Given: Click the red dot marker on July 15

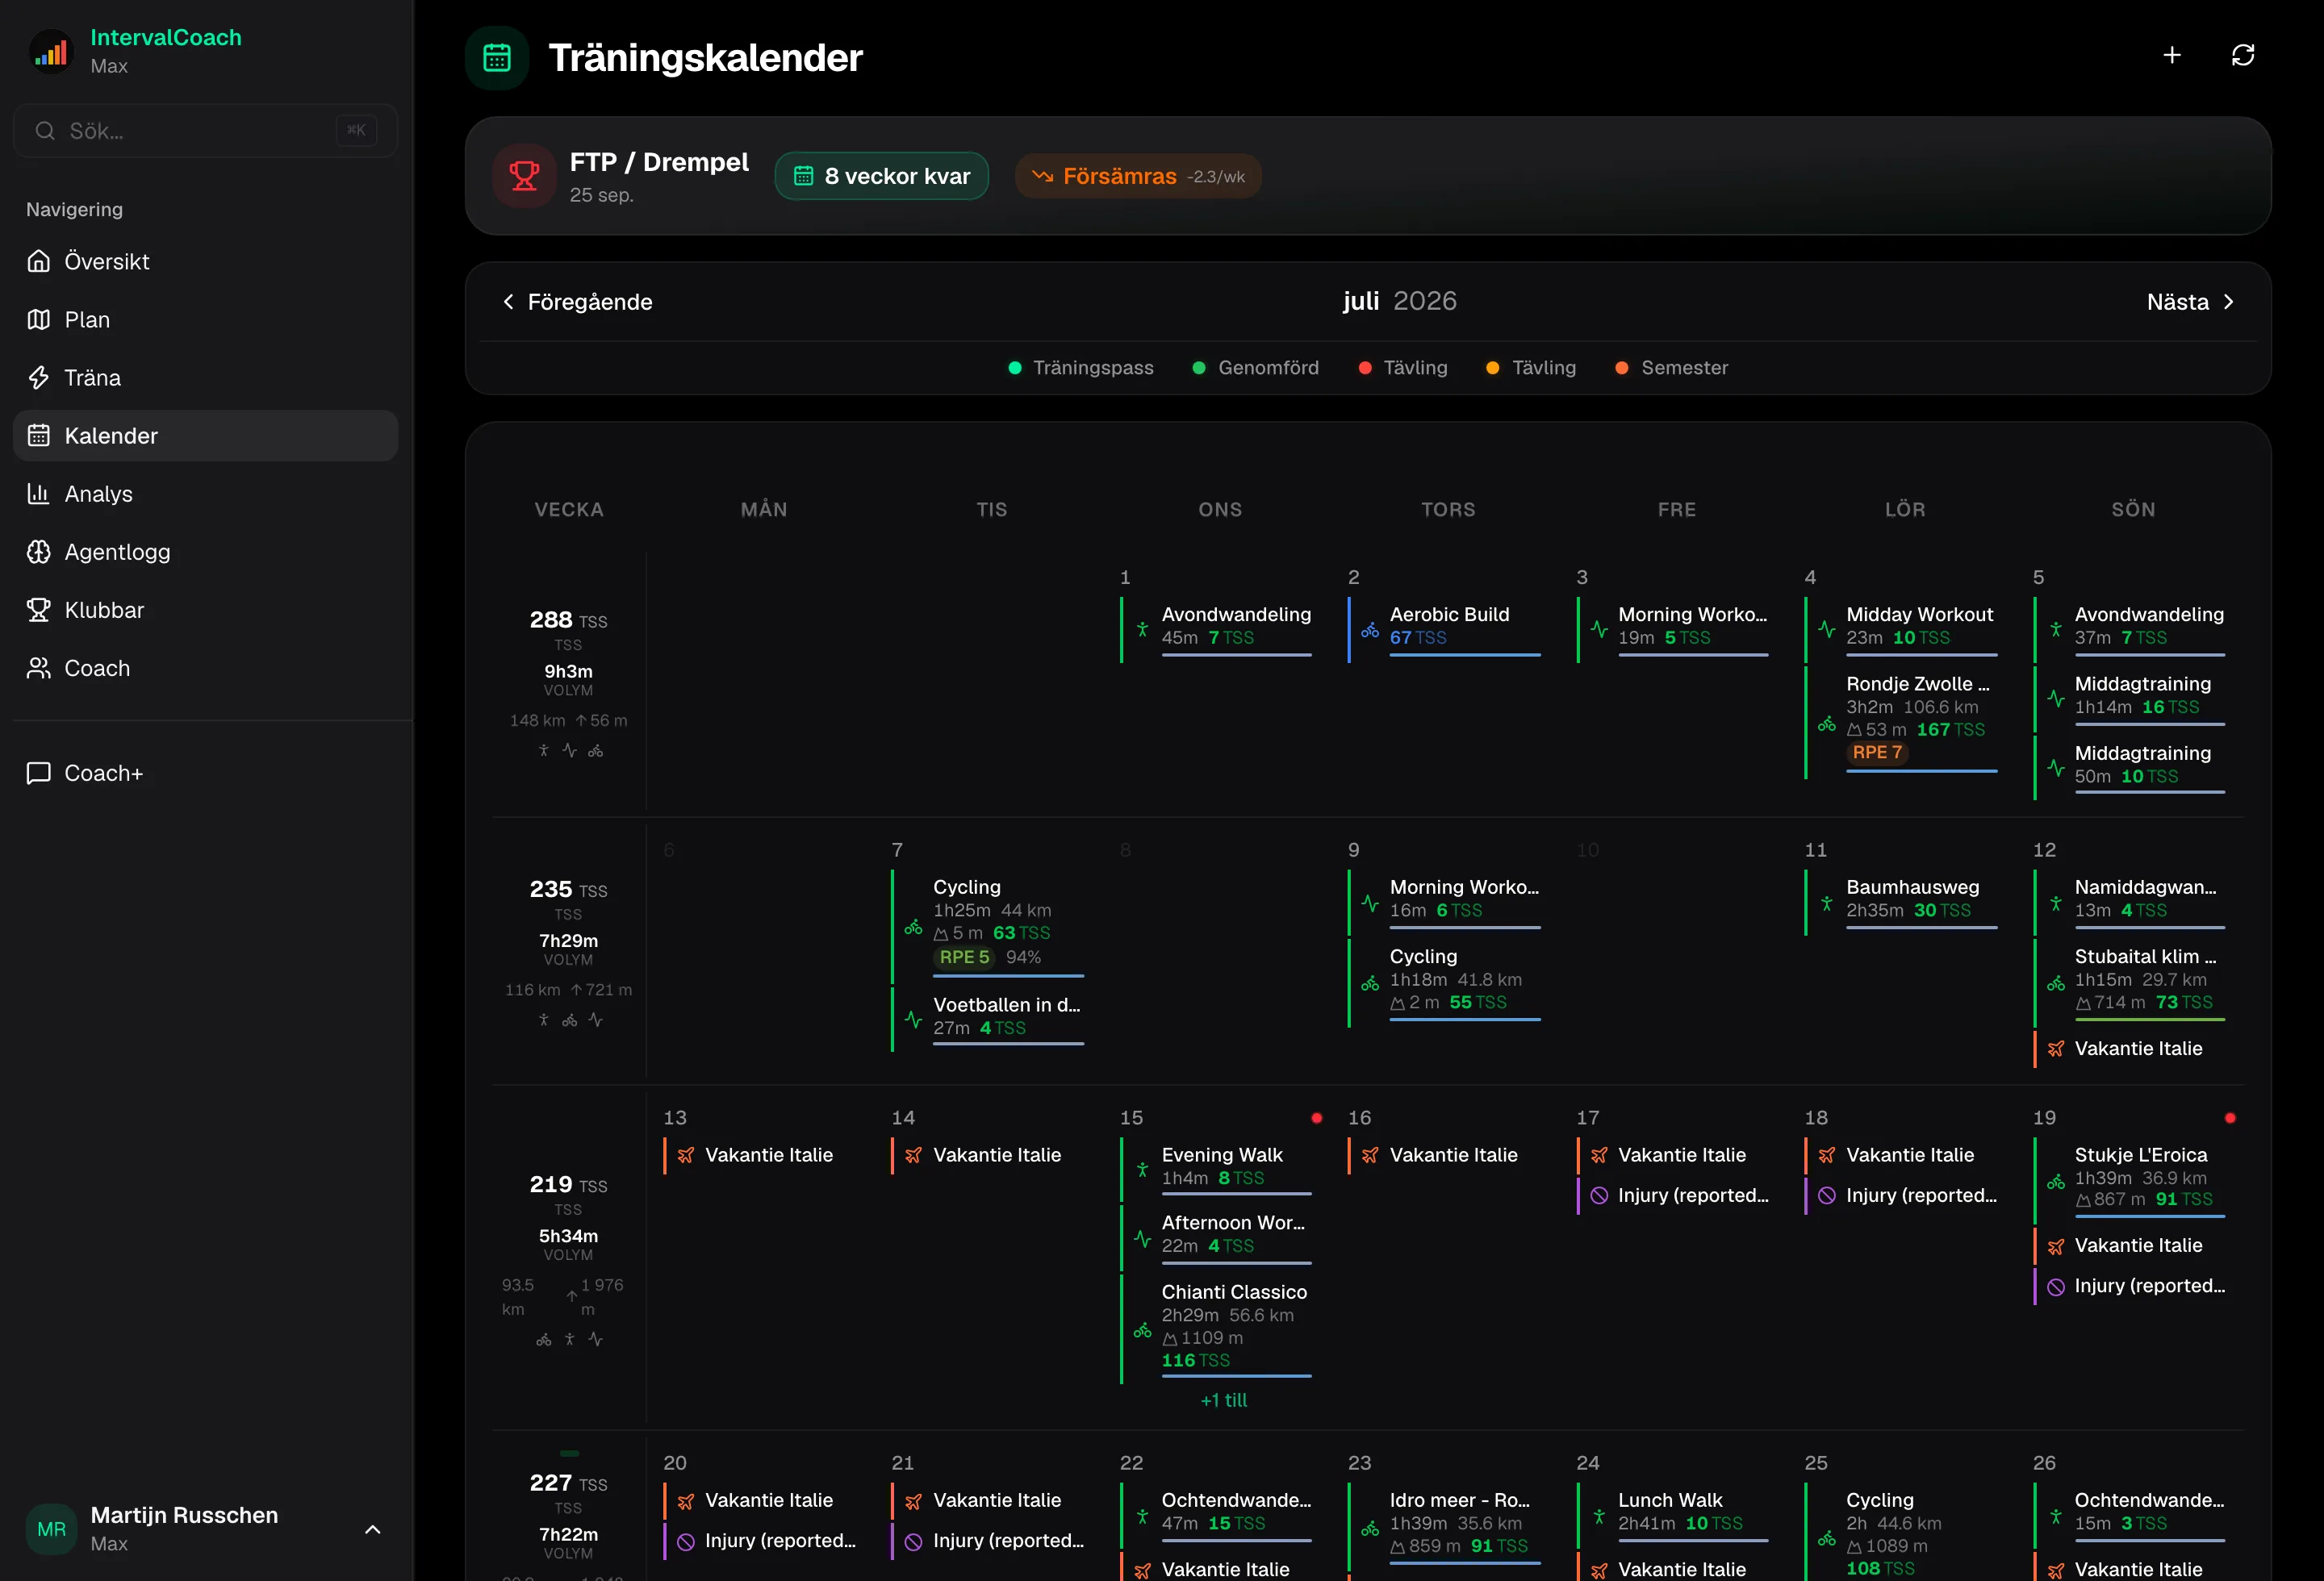Looking at the screenshot, I should point(1317,1118).
